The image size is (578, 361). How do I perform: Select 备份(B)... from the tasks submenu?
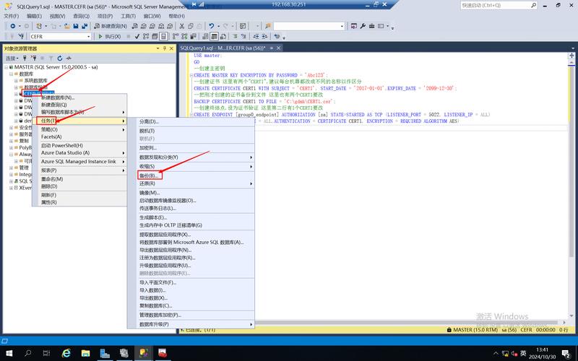click(149, 175)
